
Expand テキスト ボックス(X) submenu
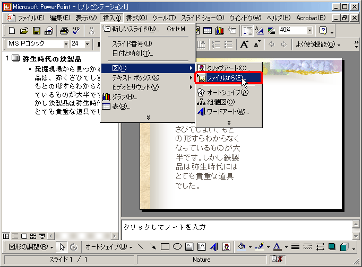point(148,78)
